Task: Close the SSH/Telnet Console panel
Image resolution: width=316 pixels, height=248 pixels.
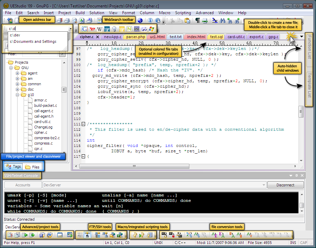Action: point(302,176)
